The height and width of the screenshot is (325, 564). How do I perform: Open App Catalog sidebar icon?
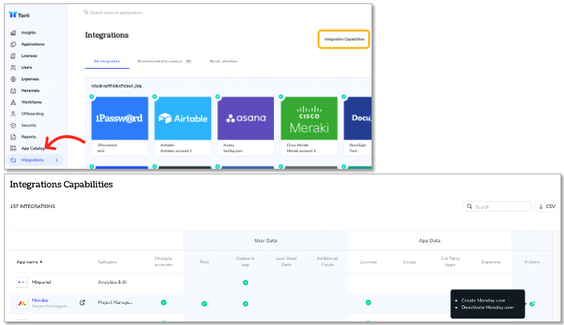point(13,148)
